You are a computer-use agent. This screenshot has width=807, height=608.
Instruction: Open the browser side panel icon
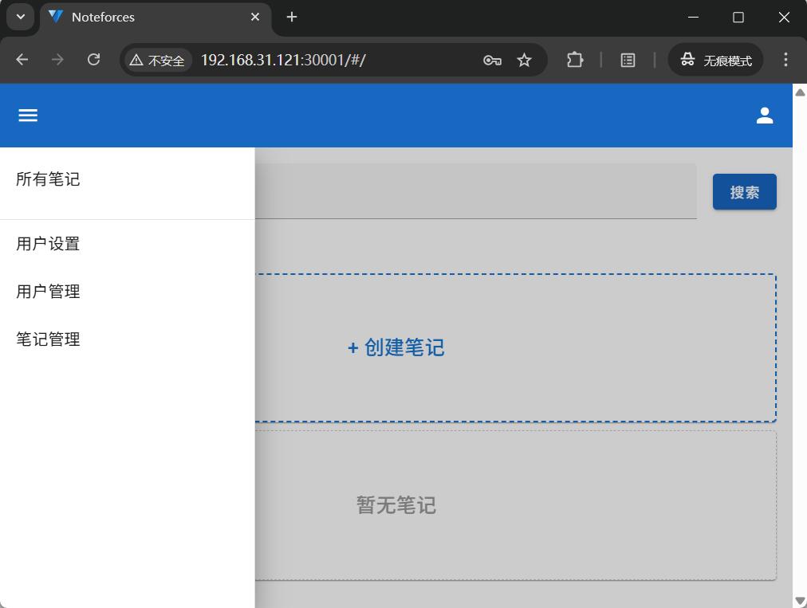coord(628,61)
